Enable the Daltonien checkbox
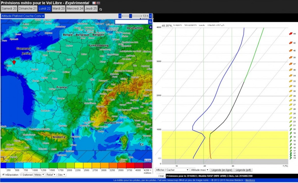 tap(21, 175)
